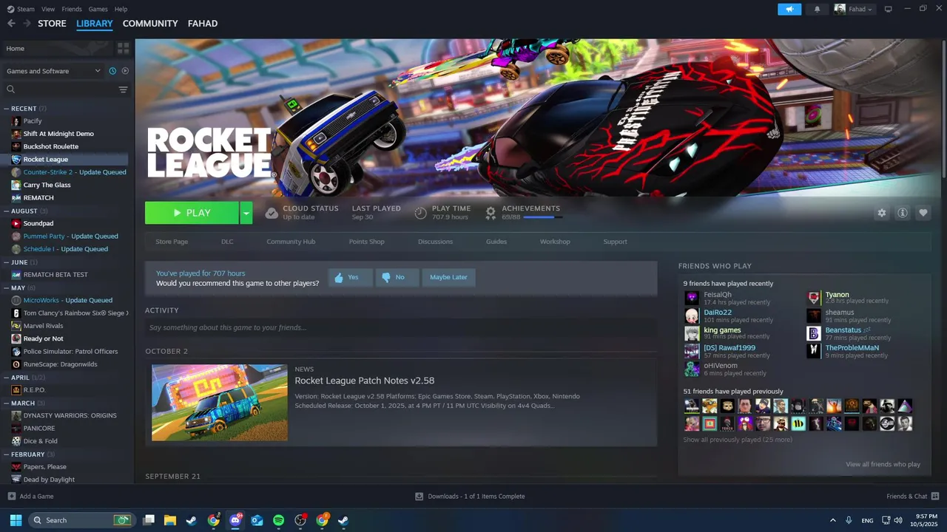Open the View menu
The width and height of the screenshot is (947, 532).
point(48,9)
